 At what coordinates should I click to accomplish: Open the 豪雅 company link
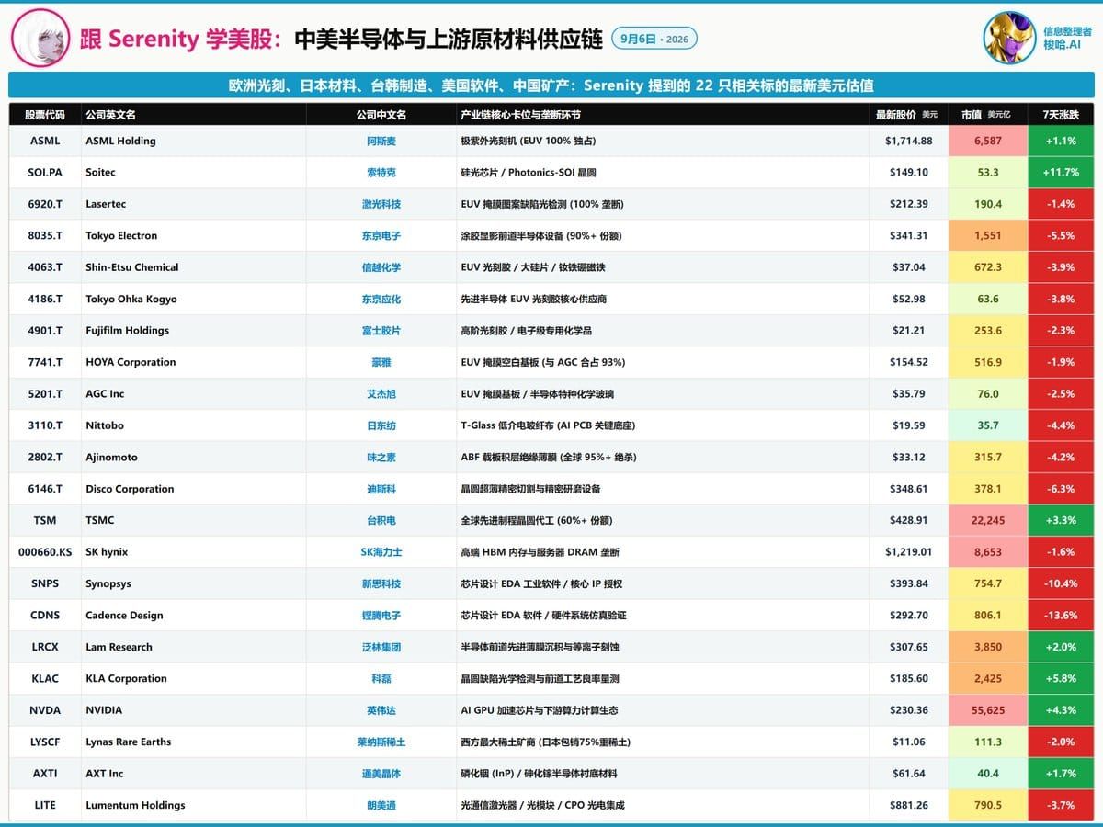381,362
